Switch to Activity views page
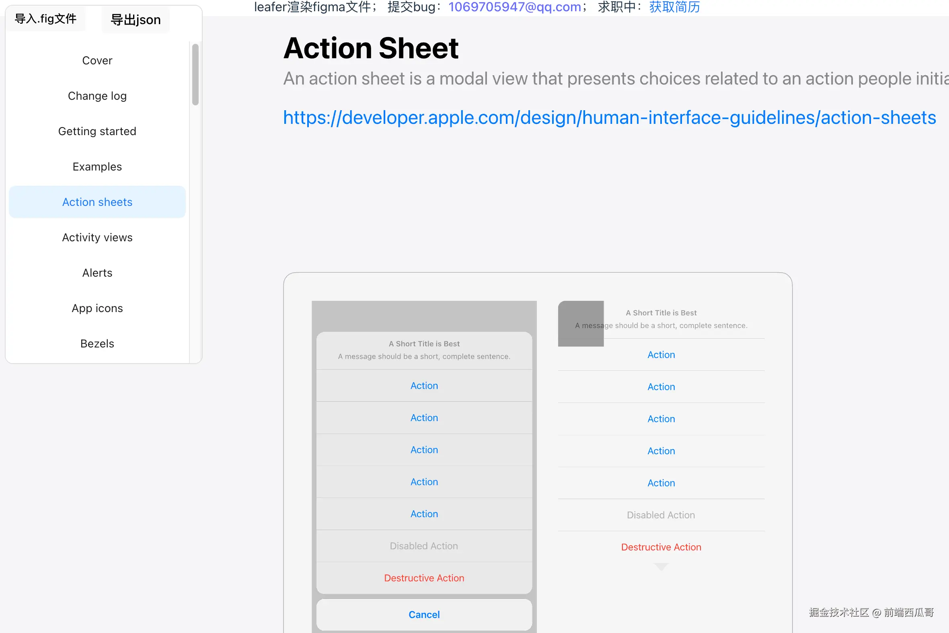The height and width of the screenshot is (633, 949). (x=97, y=237)
